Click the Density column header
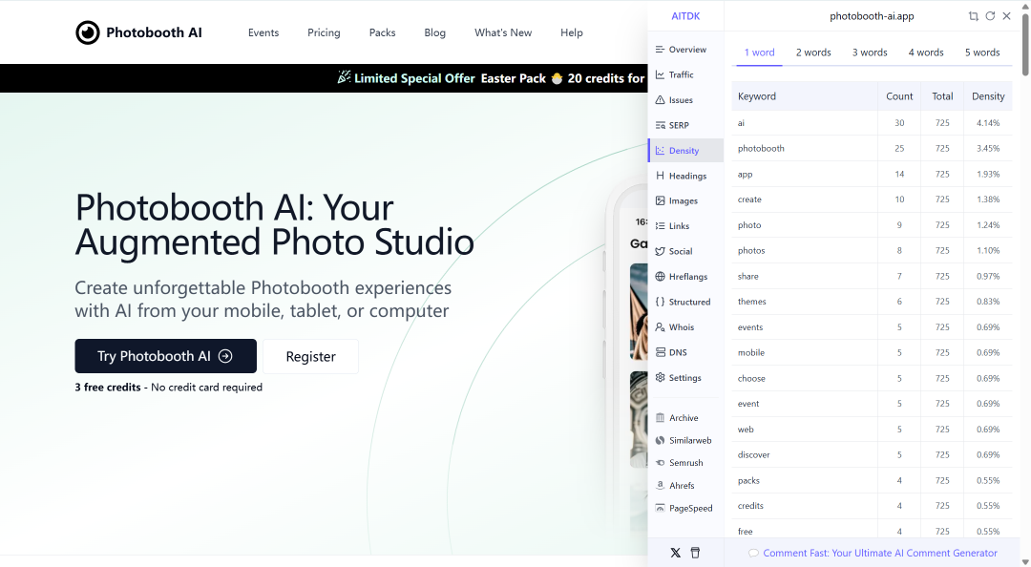1031x567 pixels. point(988,96)
